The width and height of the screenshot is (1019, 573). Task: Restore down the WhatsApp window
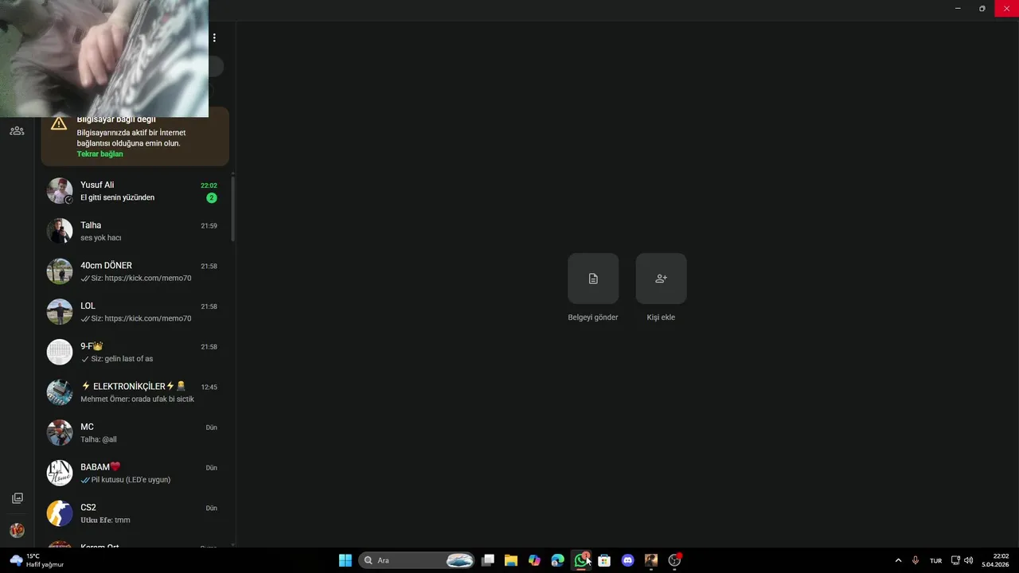pyautogui.click(x=982, y=8)
